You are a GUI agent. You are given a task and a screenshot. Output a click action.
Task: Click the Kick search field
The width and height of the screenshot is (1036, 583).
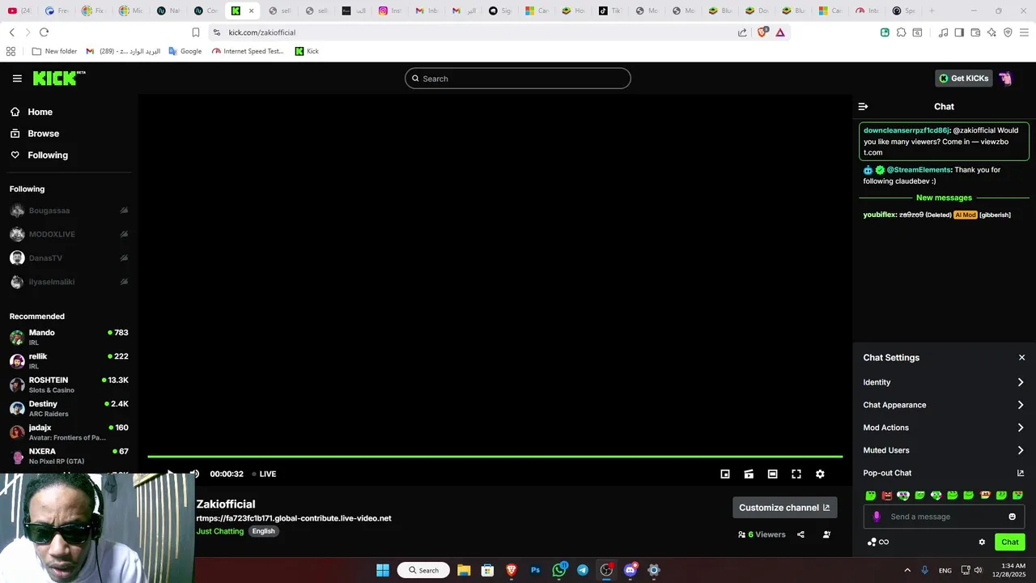tap(518, 79)
